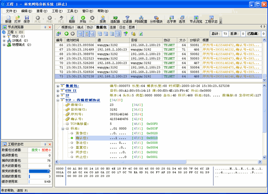Screen dimensions: 268x194
Task: Toggle the pin on 工程状态栏 panel
Action: 45,144
